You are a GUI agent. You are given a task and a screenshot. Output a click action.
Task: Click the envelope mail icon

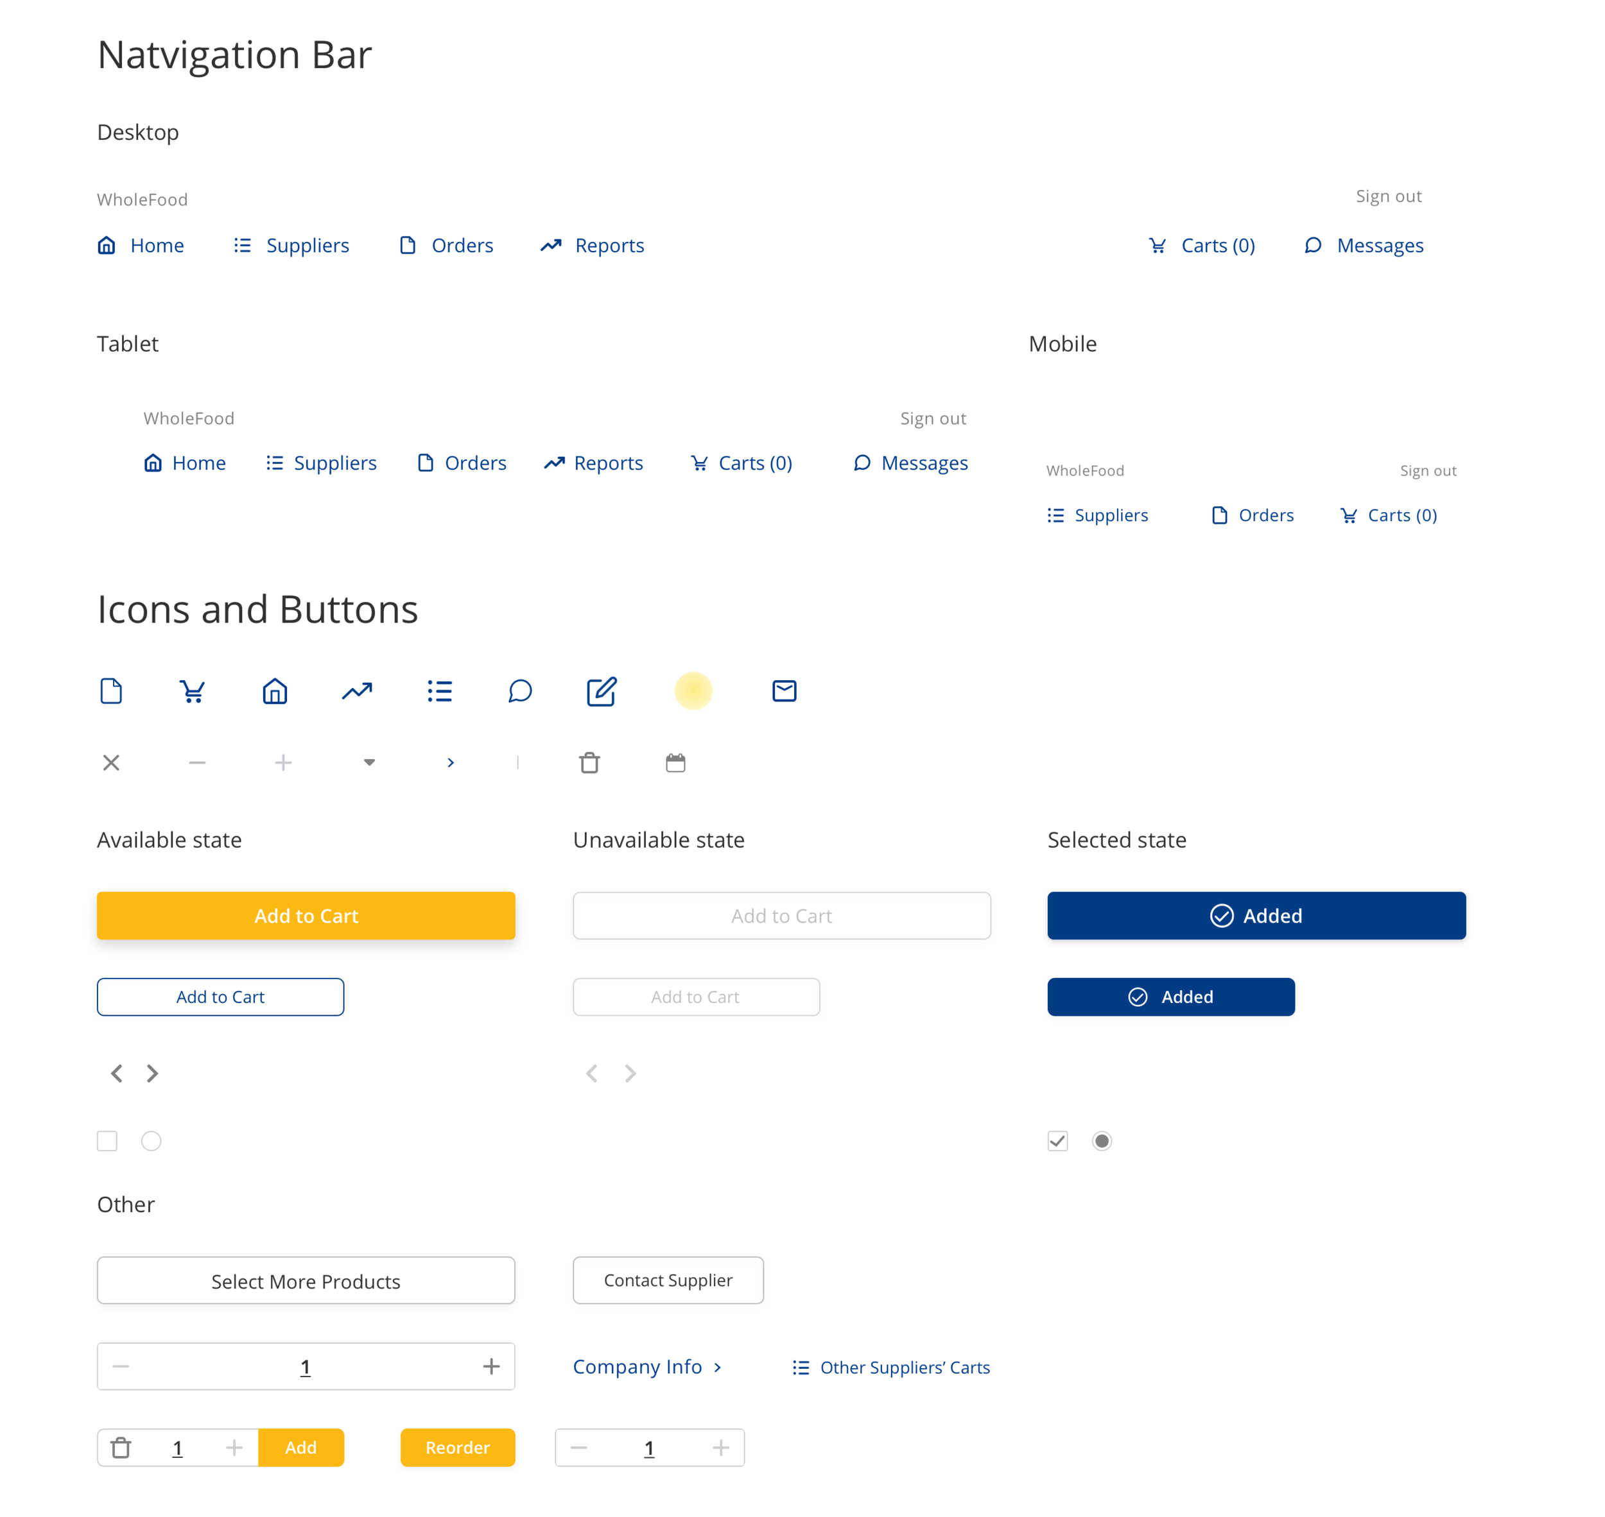pos(784,690)
